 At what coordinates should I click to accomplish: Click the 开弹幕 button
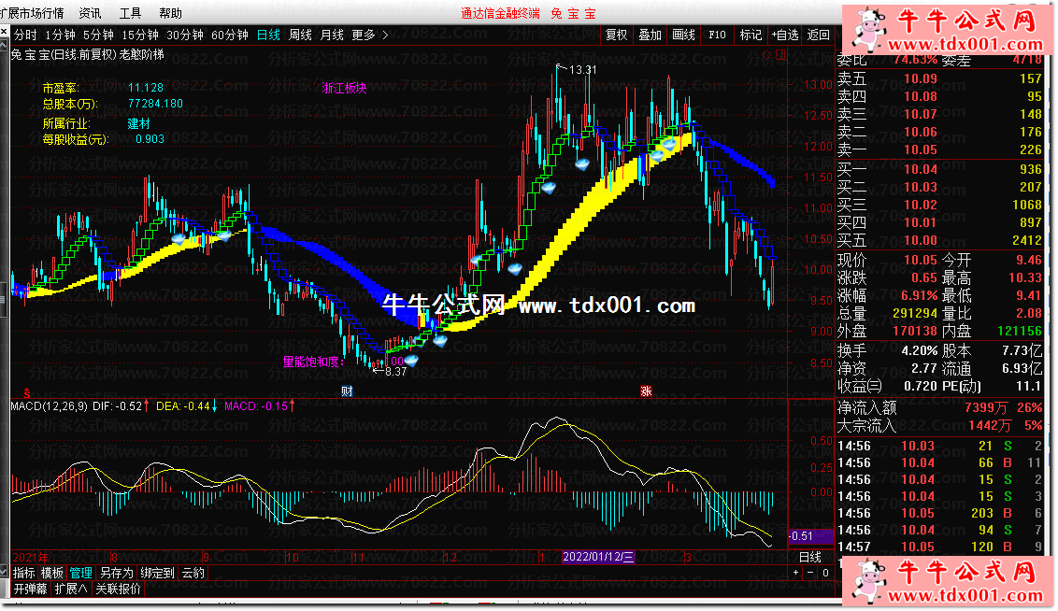30,589
